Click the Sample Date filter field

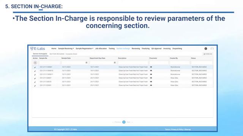pyautogui.click(x=75, y=63)
